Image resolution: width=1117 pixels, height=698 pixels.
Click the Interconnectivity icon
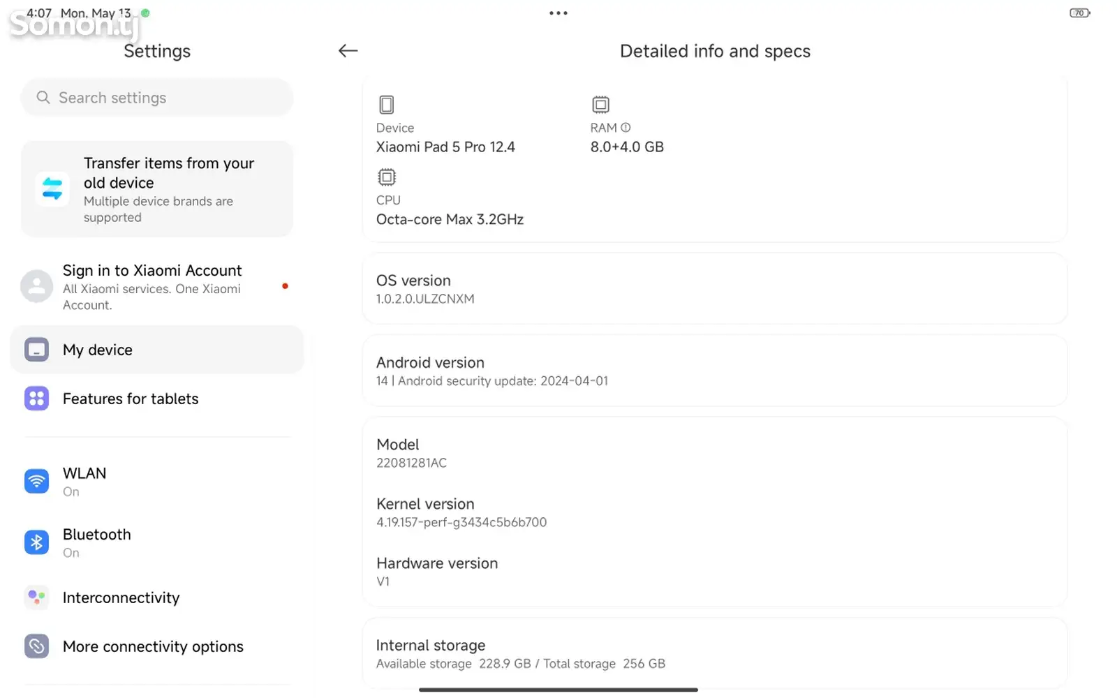coord(36,597)
